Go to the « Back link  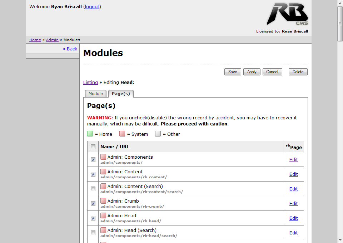point(70,49)
